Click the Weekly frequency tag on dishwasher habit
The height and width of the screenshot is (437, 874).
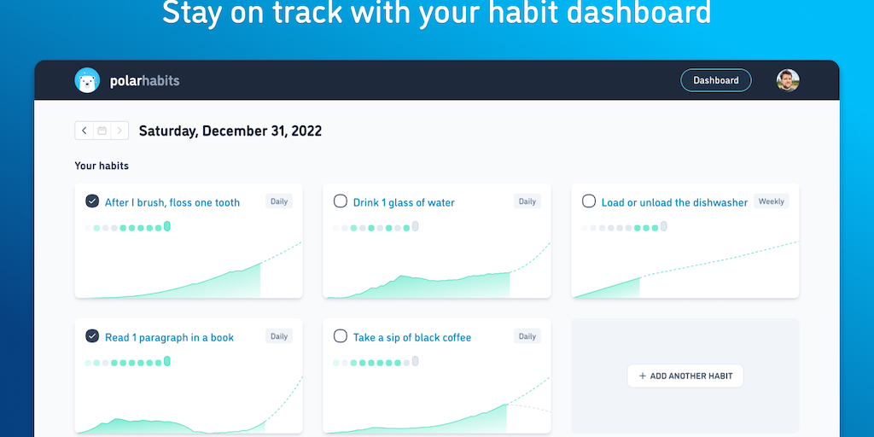pyautogui.click(x=771, y=201)
